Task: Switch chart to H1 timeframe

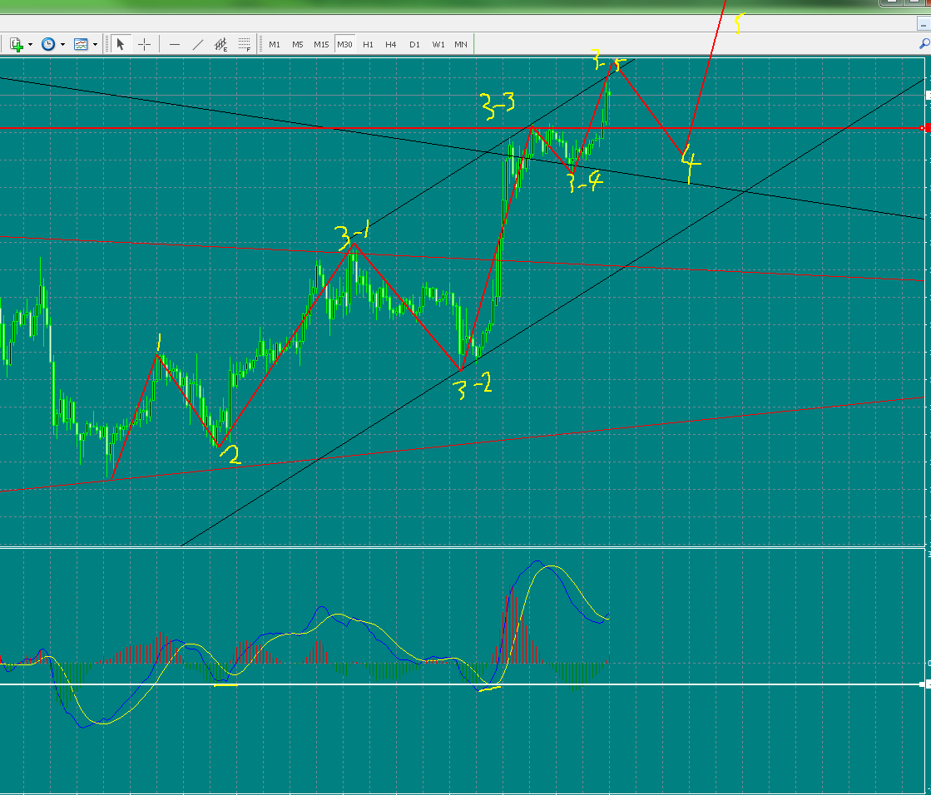Action: pyautogui.click(x=368, y=45)
